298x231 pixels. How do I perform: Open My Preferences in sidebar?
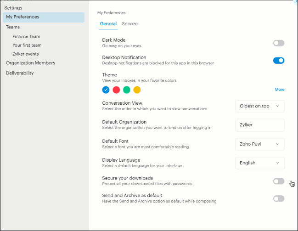[x=44, y=17]
